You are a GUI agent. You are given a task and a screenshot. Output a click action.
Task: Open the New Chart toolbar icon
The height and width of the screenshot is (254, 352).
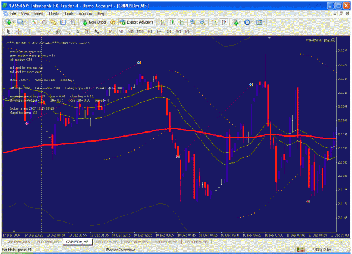point(8,22)
